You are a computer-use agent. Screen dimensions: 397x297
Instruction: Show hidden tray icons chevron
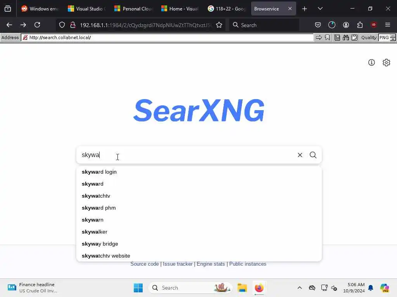click(x=300, y=288)
